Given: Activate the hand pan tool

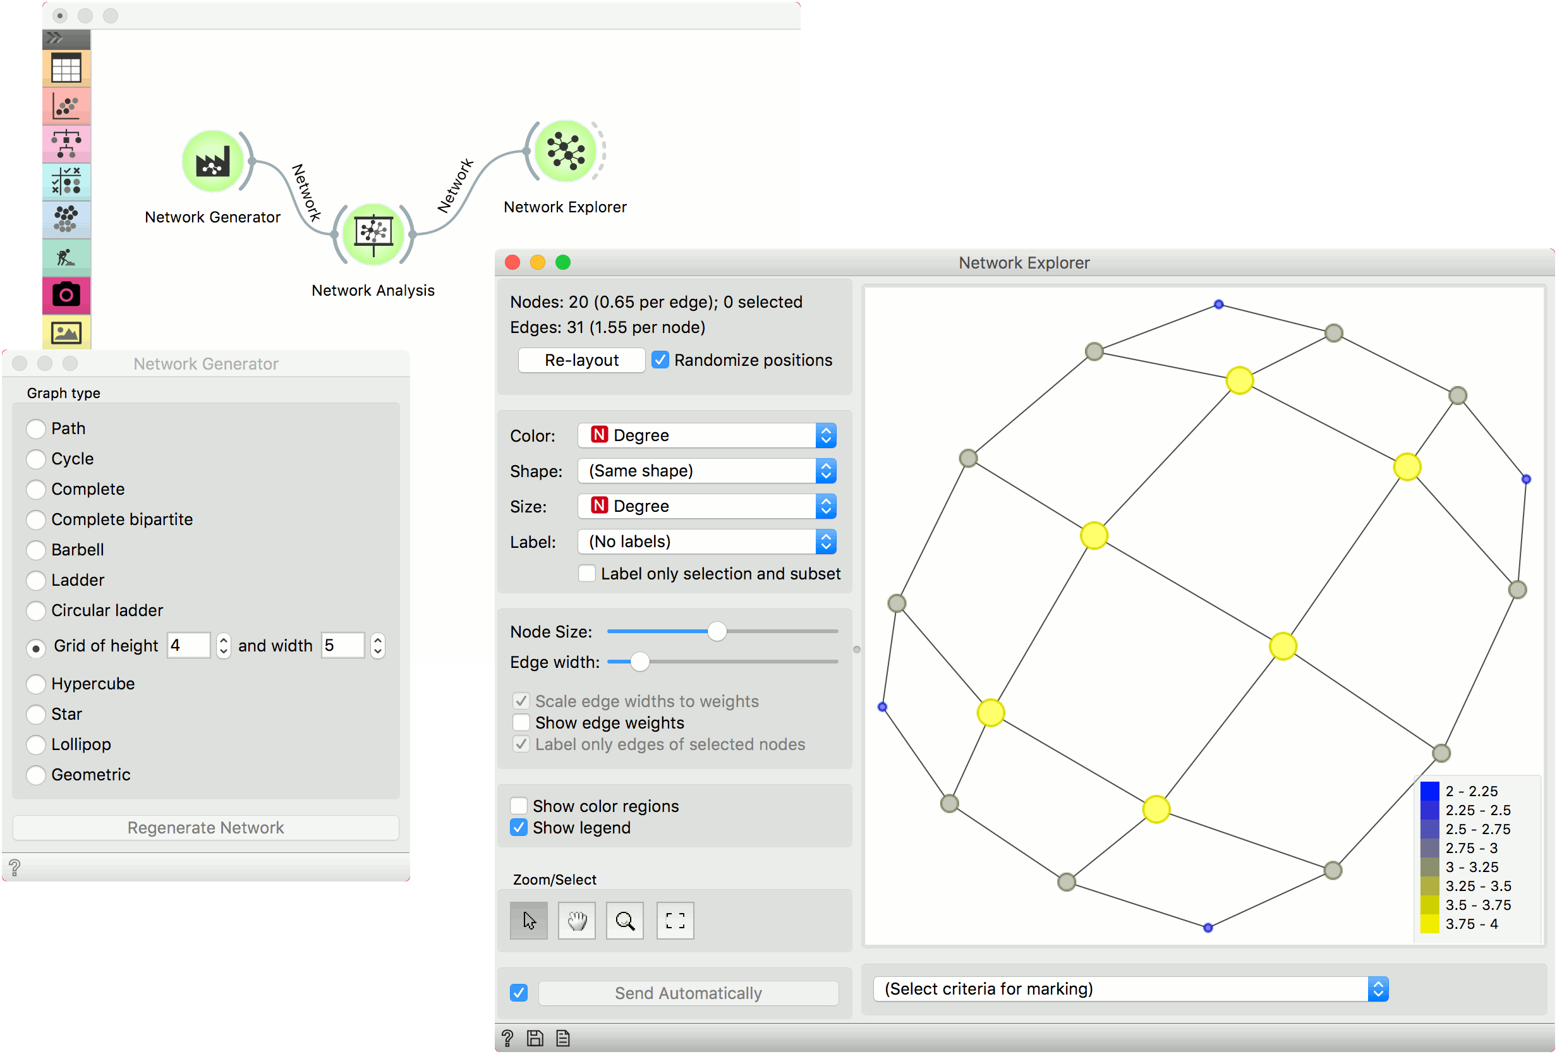Looking at the screenshot, I should [576, 920].
